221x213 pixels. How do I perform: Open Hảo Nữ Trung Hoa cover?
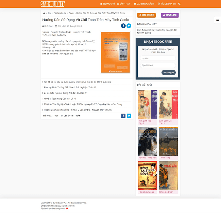point(148,141)
